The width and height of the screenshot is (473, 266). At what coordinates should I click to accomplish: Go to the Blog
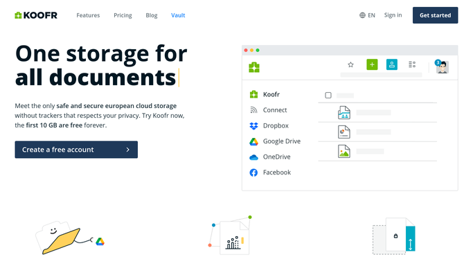[x=152, y=15]
